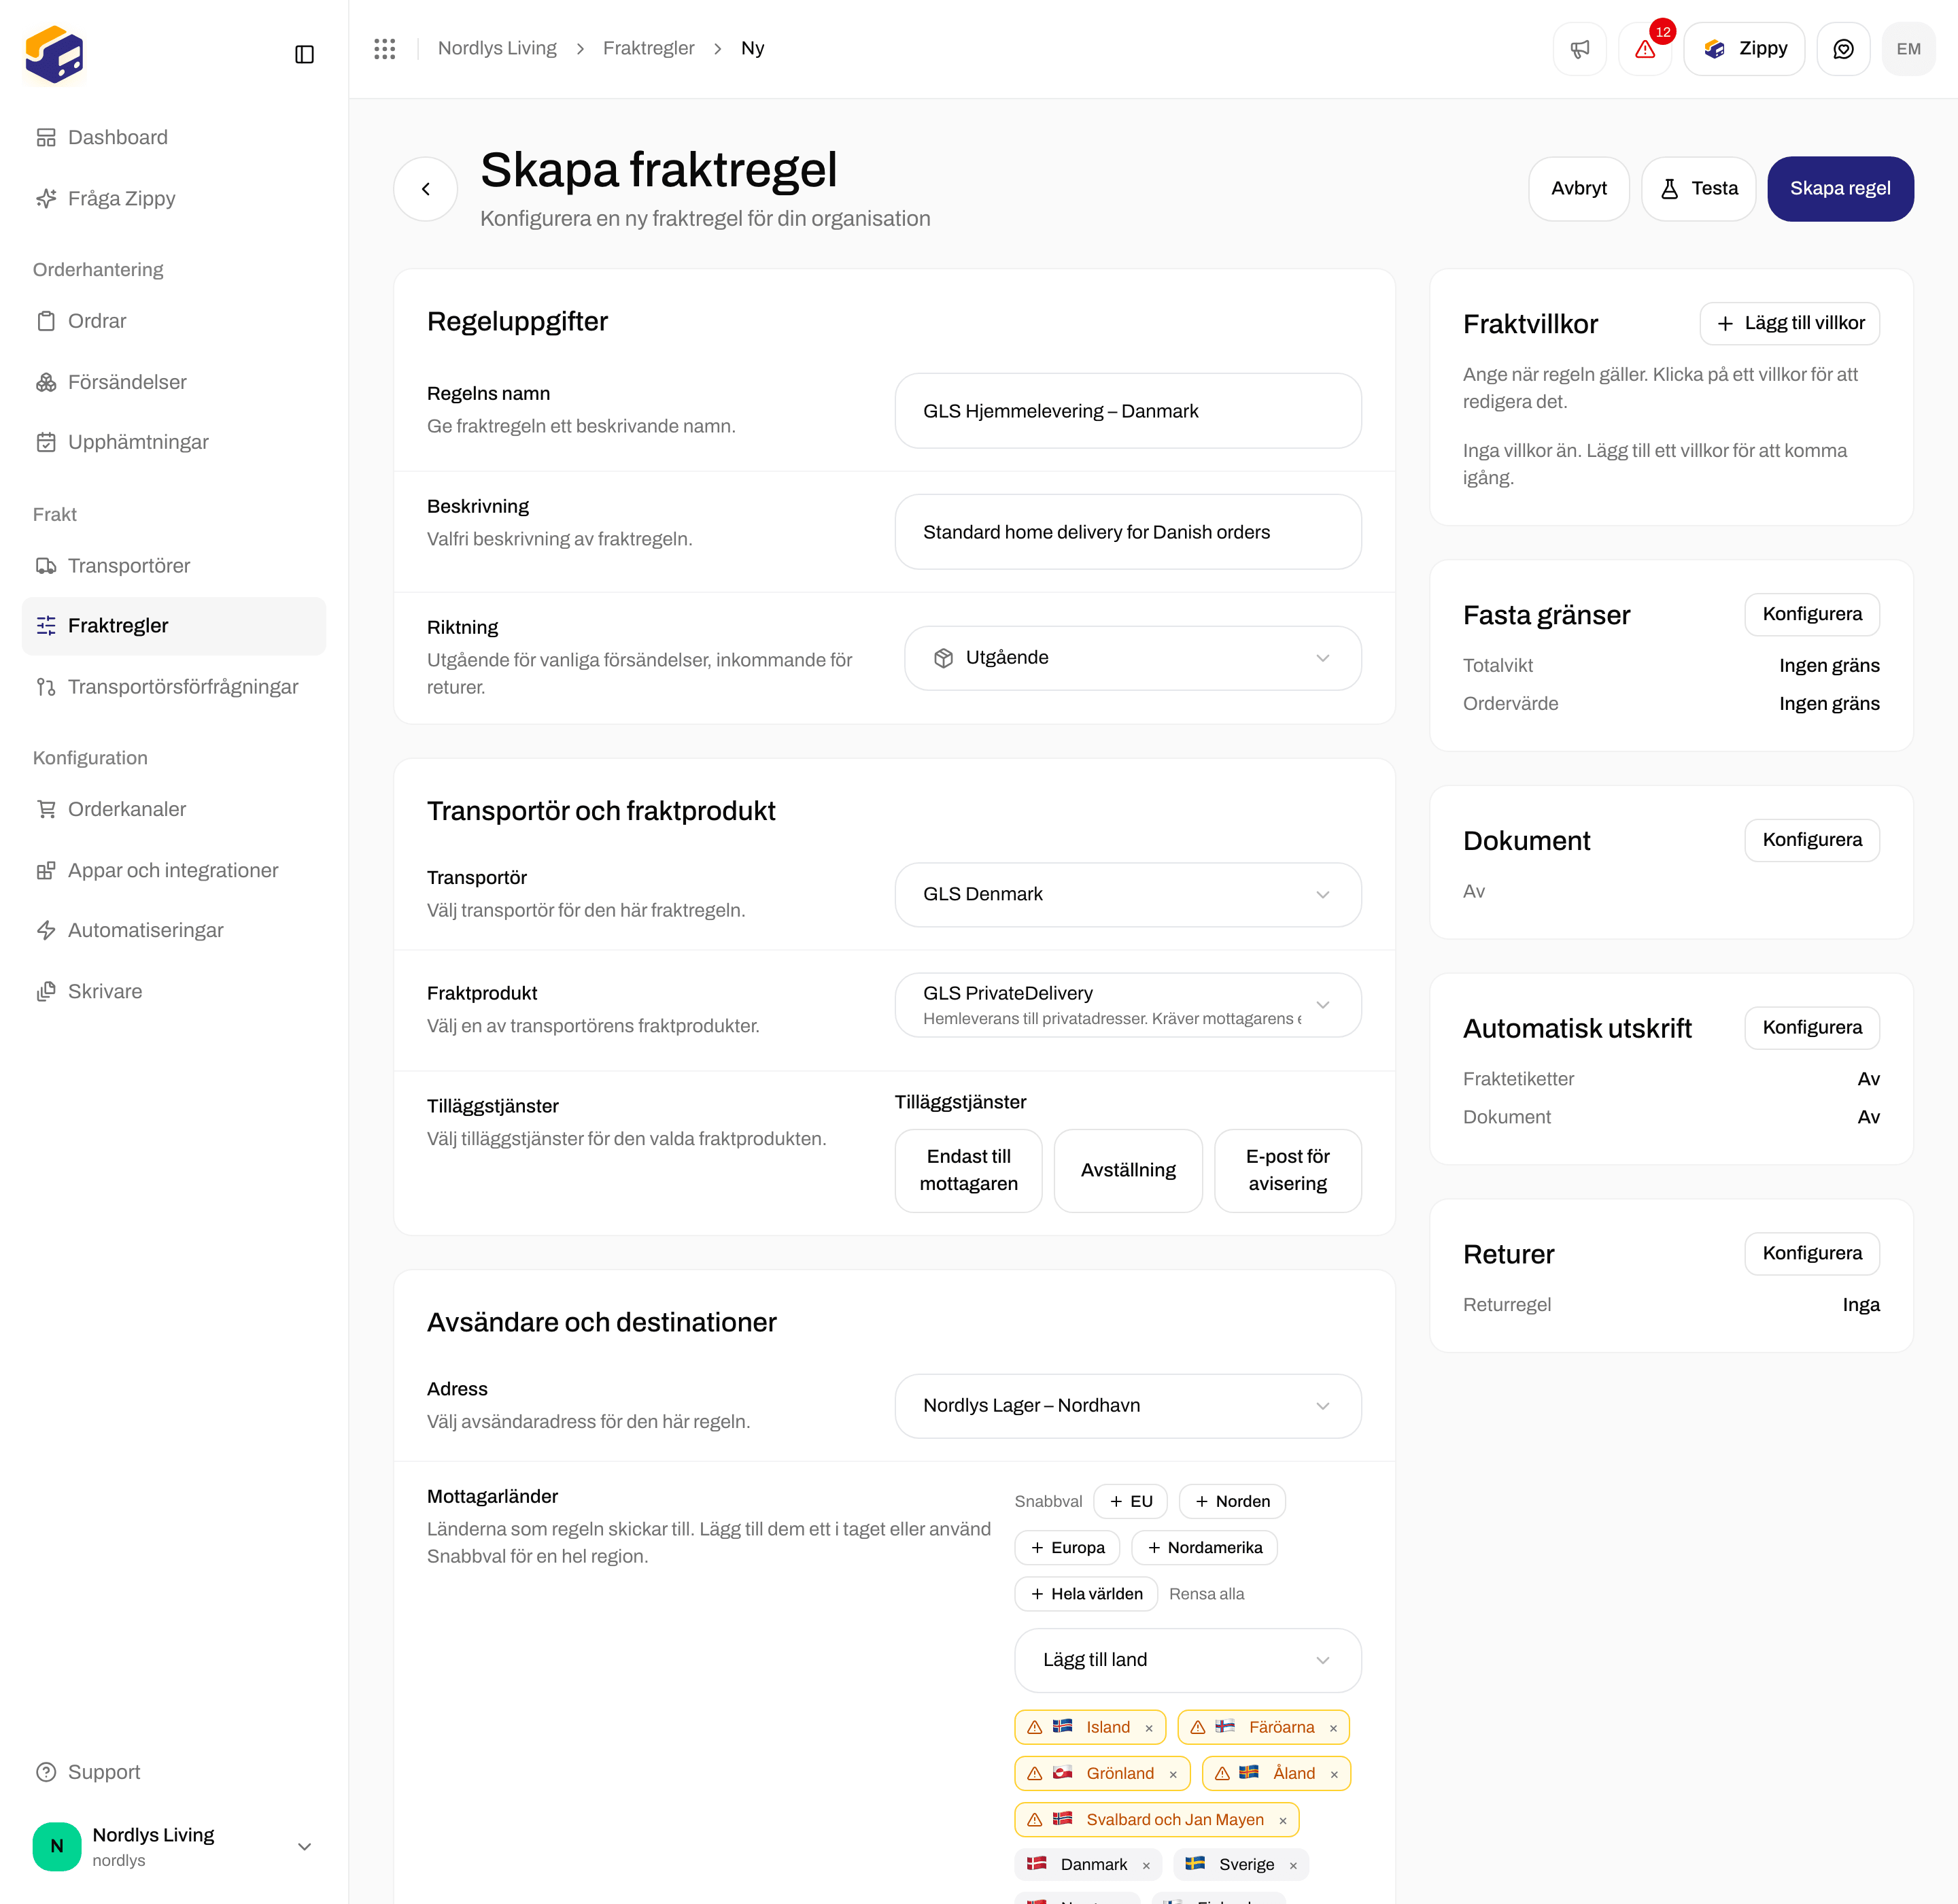Remove Åland country tag

coord(1334,1774)
